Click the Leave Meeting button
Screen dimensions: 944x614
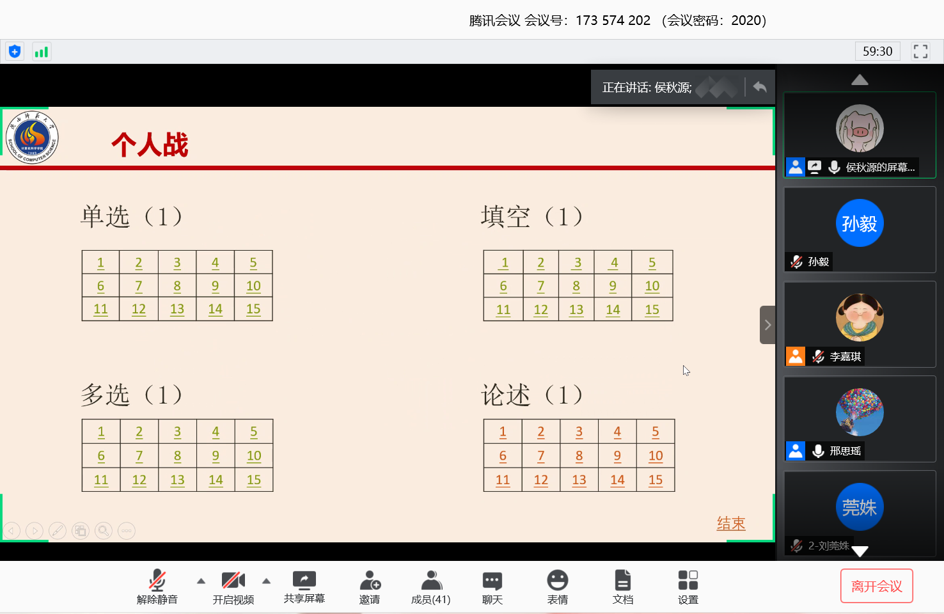876,586
